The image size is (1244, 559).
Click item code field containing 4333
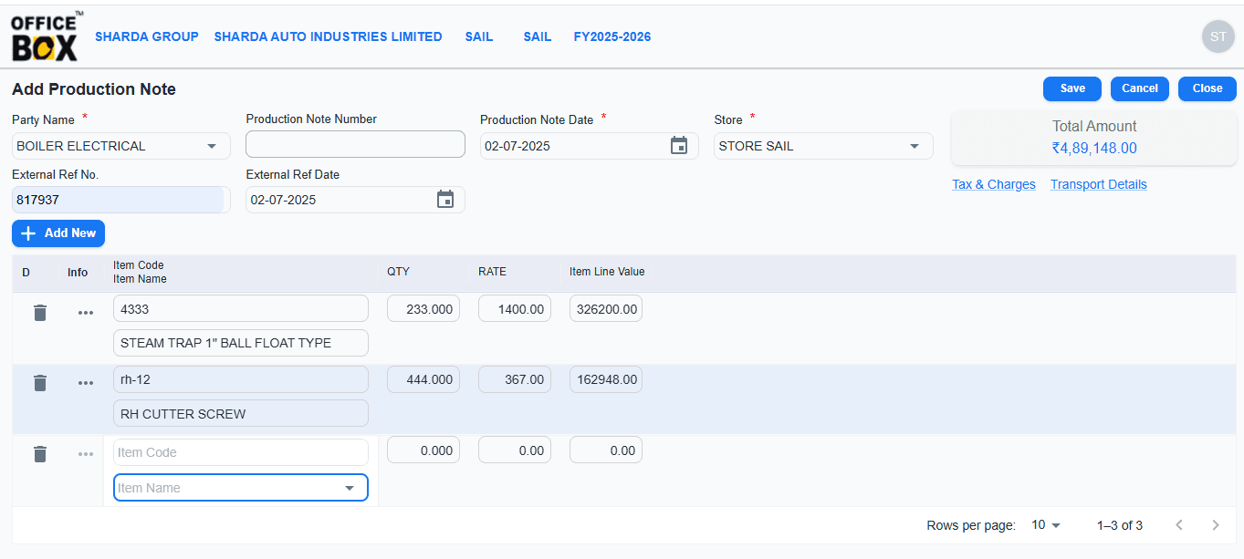(241, 308)
